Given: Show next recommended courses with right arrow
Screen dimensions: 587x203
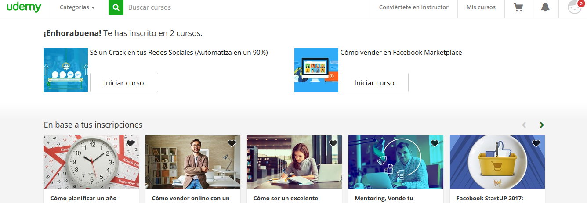Looking at the screenshot, I should 542,125.
